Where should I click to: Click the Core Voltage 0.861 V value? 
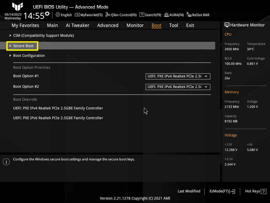click(x=252, y=64)
